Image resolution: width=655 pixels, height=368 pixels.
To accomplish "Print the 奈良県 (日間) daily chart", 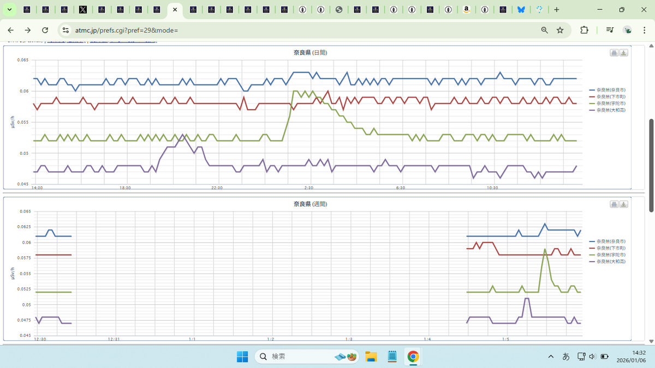I will (x=614, y=53).
